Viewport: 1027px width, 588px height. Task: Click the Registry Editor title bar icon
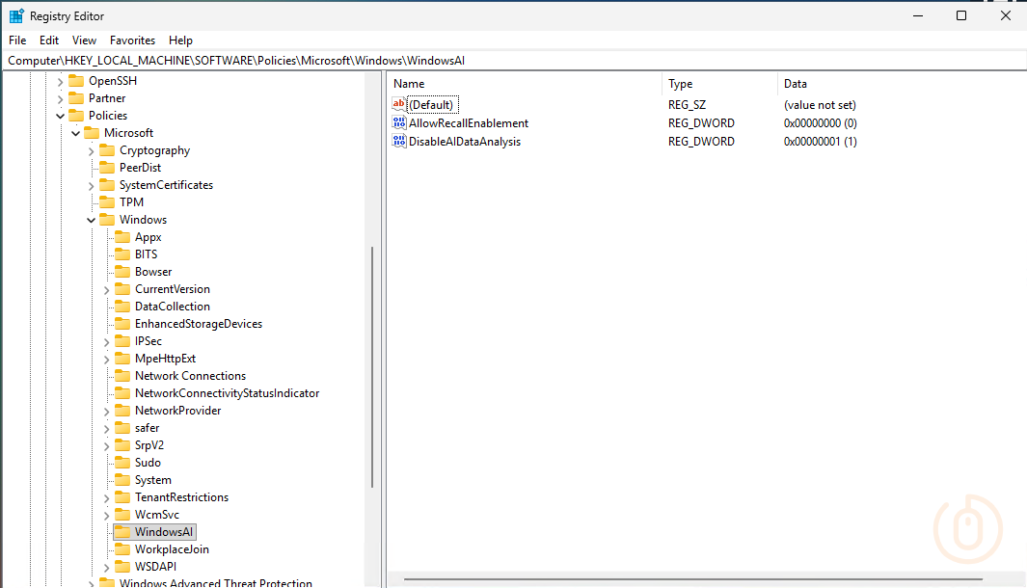(14, 15)
